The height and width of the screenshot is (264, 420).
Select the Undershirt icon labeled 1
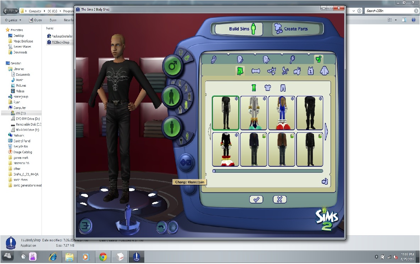310,71
